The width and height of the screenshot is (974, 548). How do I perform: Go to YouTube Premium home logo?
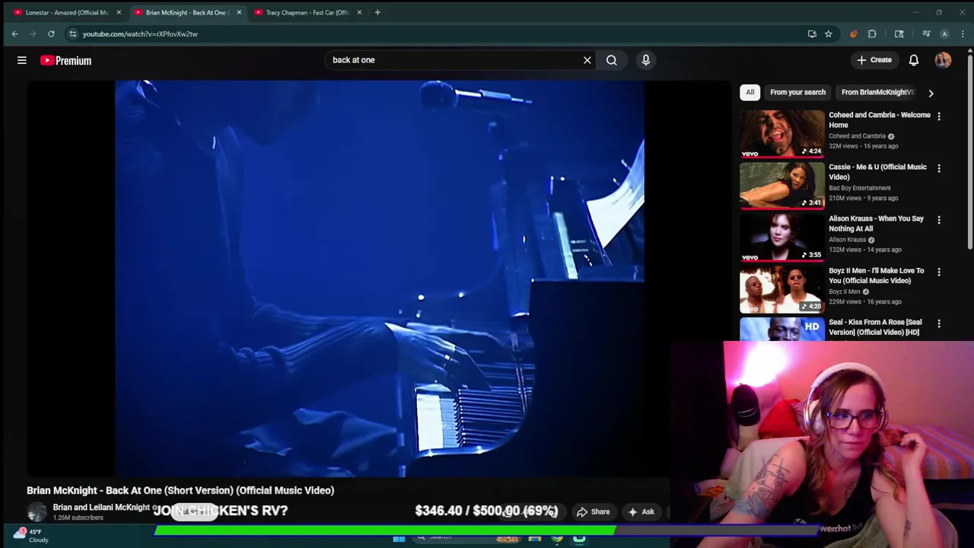point(66,60)
